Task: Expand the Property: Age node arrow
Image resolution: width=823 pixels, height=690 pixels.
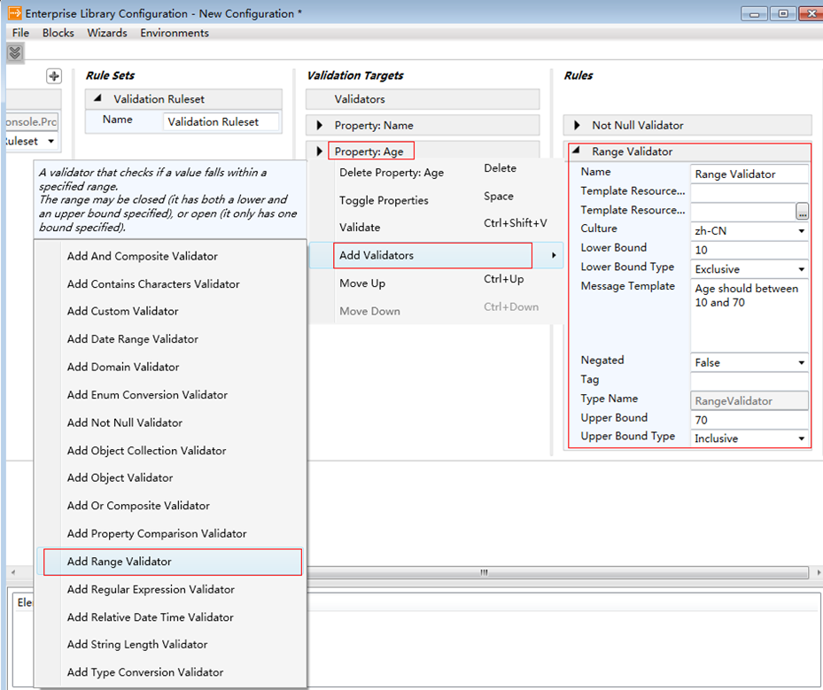Action: click(319, 151)
